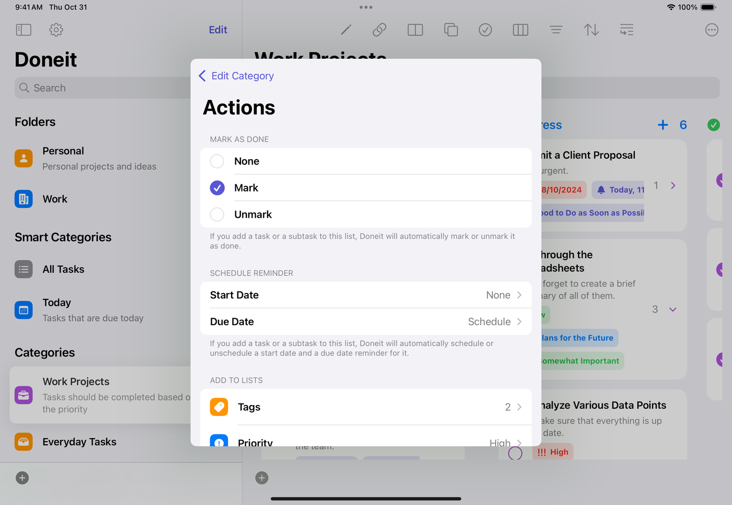Select Work Projects briefcase category icon
The height and width of the screenshot is (505, 732).
point(24,395)
